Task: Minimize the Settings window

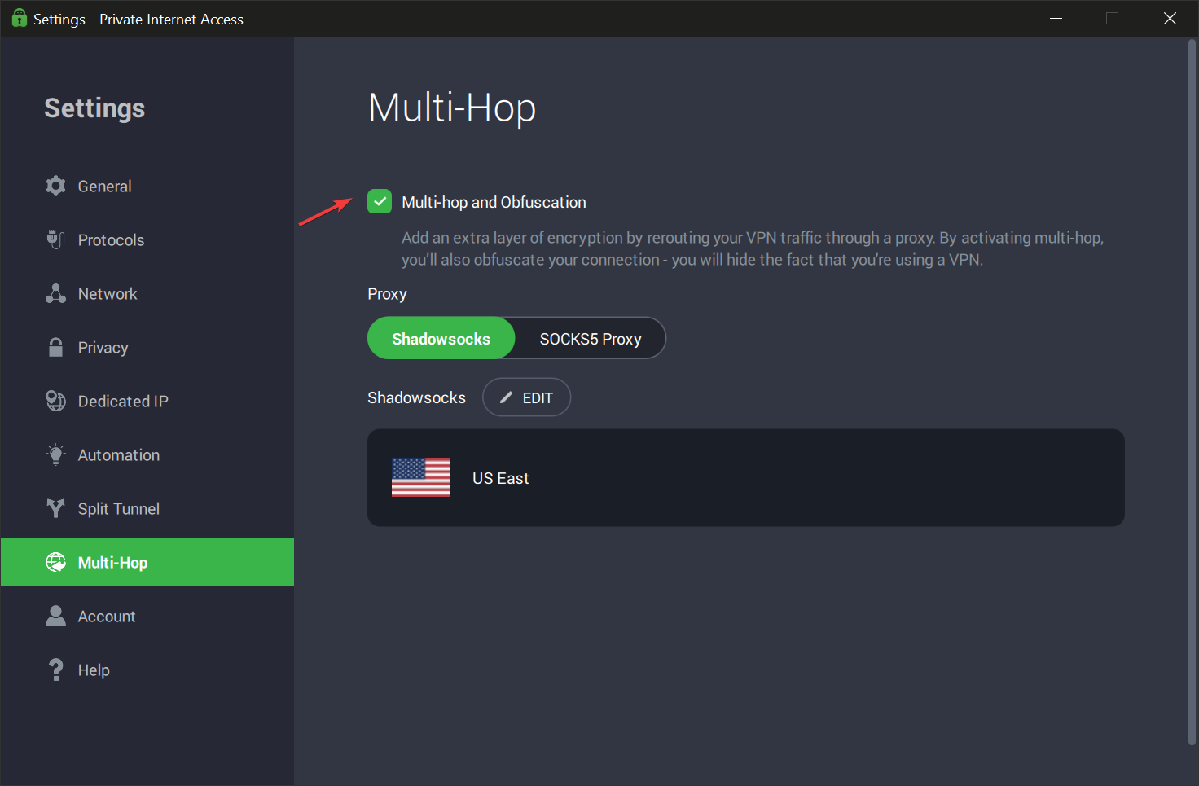Action: click(1056, 18)
